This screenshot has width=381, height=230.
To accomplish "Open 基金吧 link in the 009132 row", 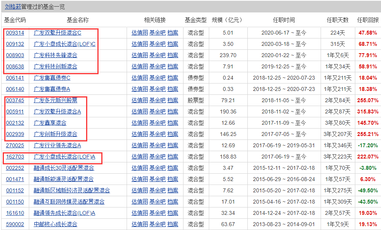I will coord(157,44).
